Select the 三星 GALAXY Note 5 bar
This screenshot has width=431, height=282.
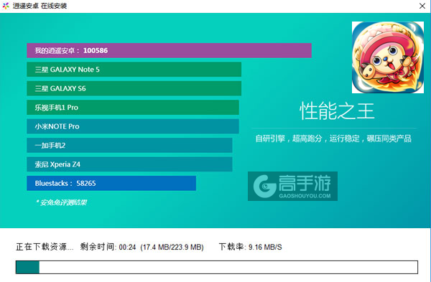pos(134,70)
